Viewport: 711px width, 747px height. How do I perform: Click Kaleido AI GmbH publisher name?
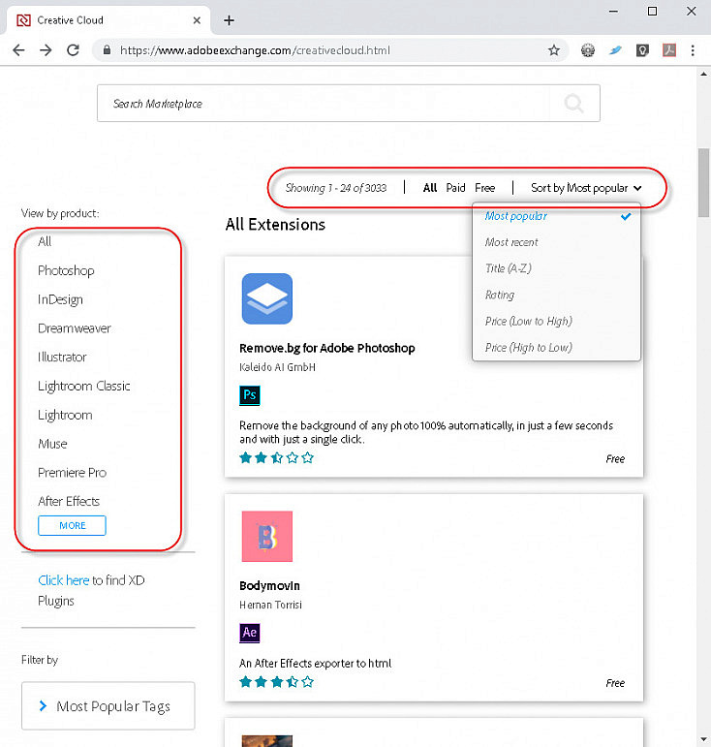(277, 367)
